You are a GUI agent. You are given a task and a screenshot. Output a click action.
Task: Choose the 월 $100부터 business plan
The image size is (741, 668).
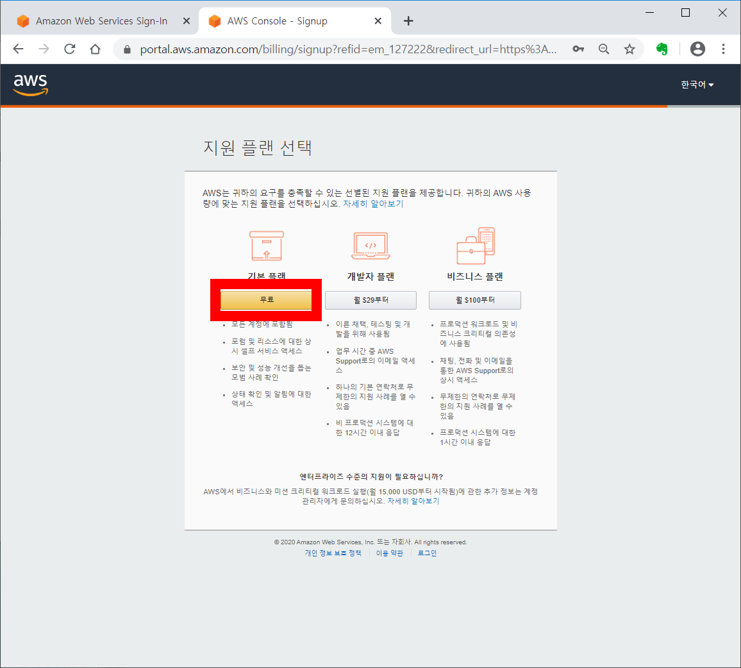click(x=475, y=300)
